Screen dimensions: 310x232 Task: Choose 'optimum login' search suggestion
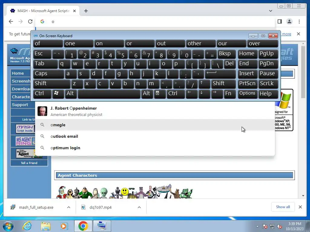155,148
